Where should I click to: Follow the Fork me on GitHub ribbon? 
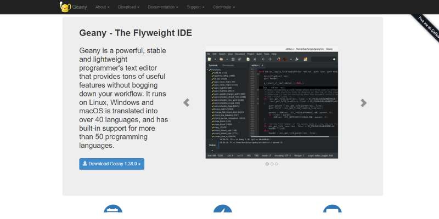pos(427,27)
